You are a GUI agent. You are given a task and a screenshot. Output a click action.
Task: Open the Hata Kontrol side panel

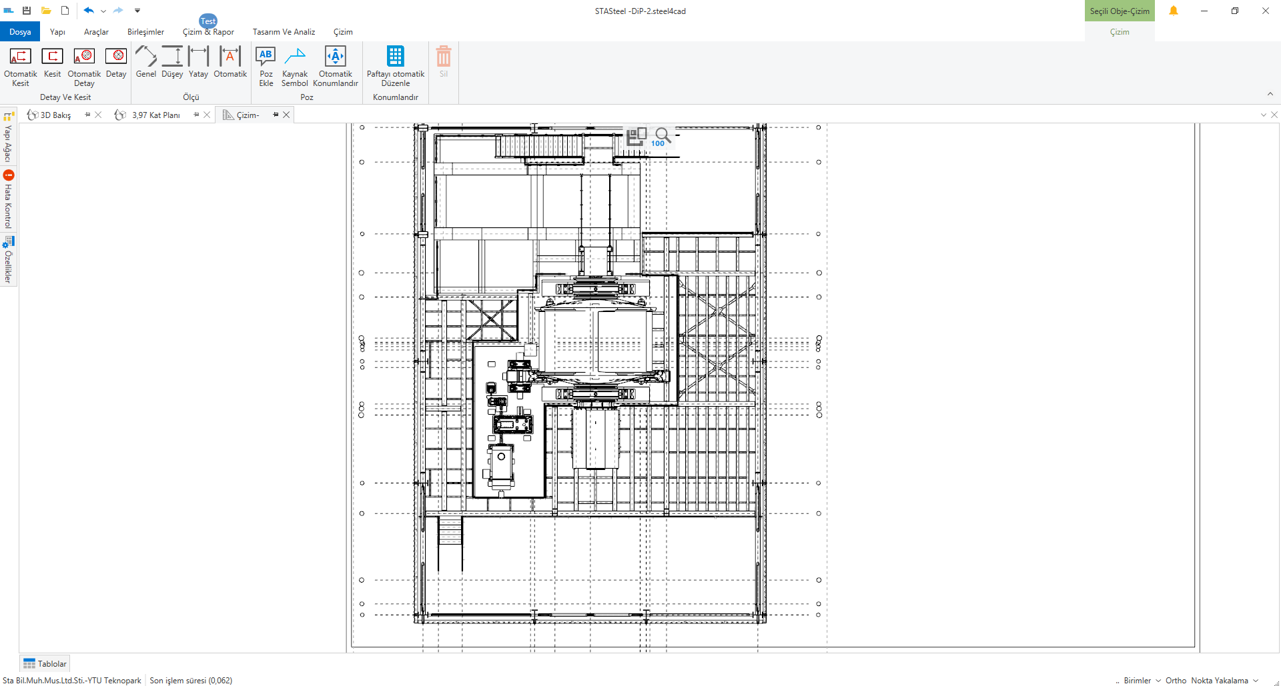tap(9, 200)
